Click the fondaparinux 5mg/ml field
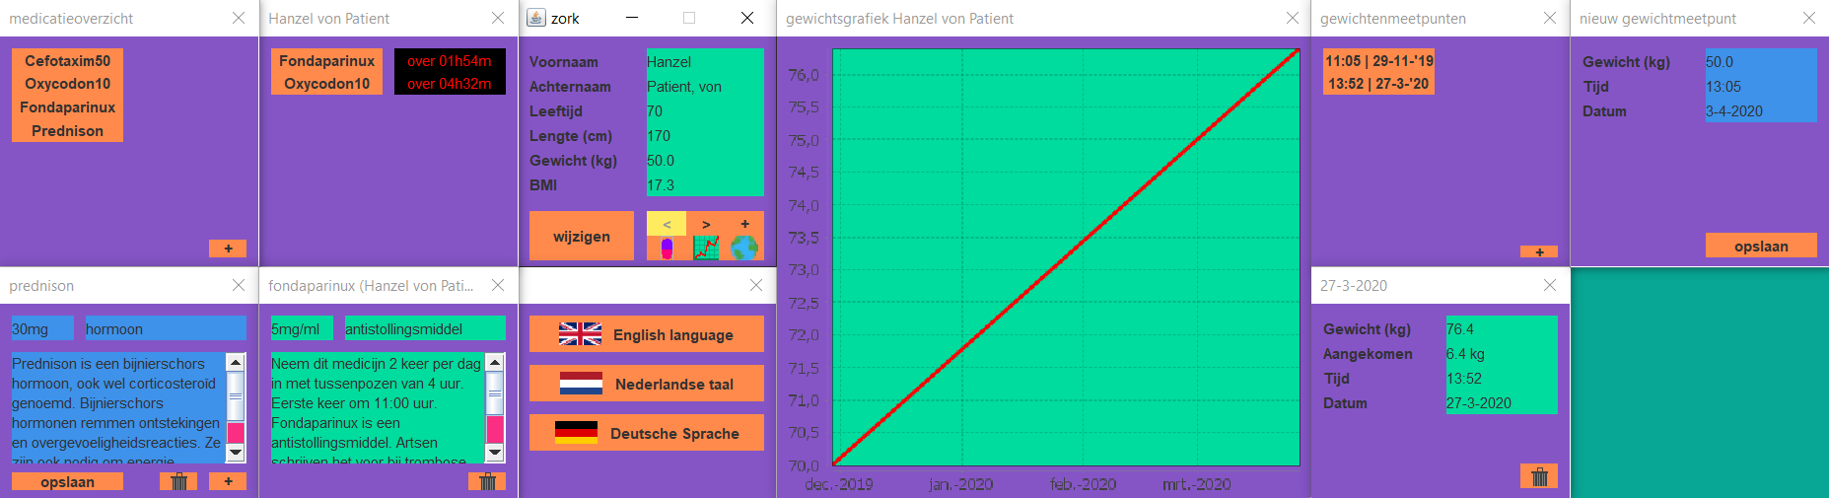Image resolution: width=1829 pixels, height=498 pixels. 302,328
